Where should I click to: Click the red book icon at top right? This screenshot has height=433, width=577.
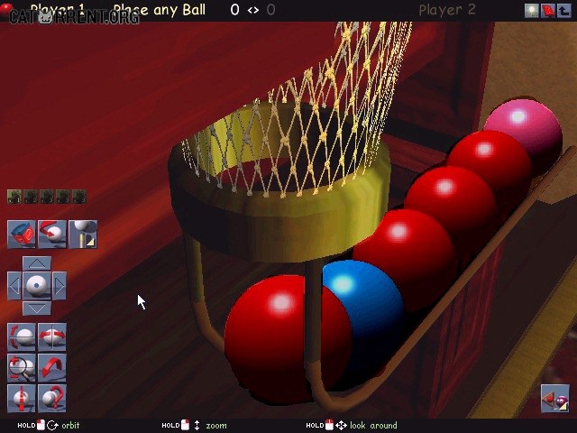[548, 11]
